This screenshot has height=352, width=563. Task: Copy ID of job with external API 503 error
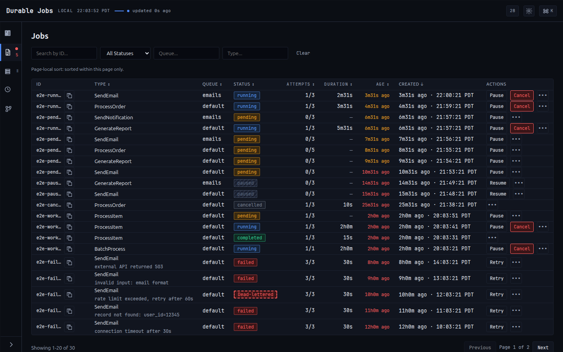click(69, 262)
